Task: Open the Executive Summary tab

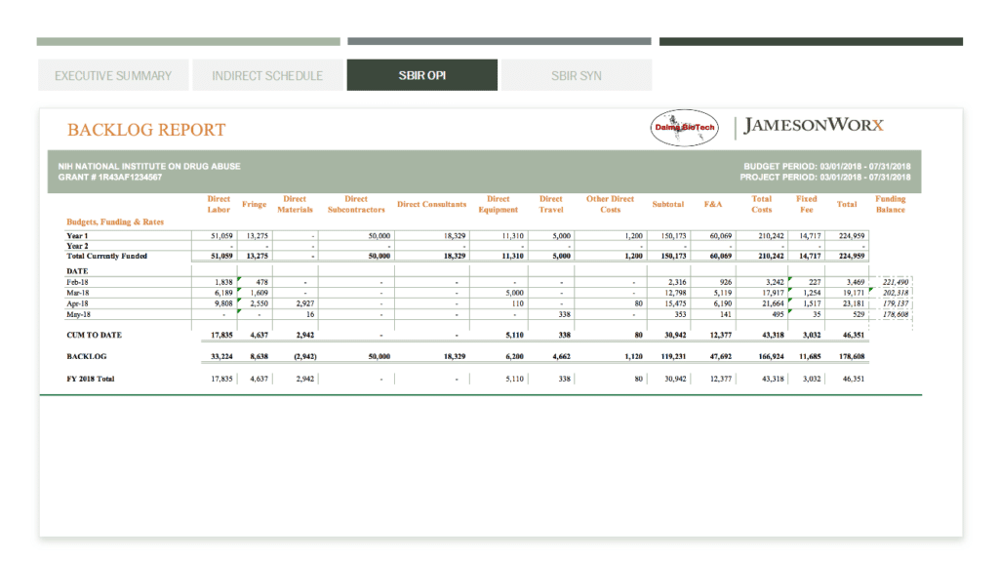Action: tap(113, 75)
